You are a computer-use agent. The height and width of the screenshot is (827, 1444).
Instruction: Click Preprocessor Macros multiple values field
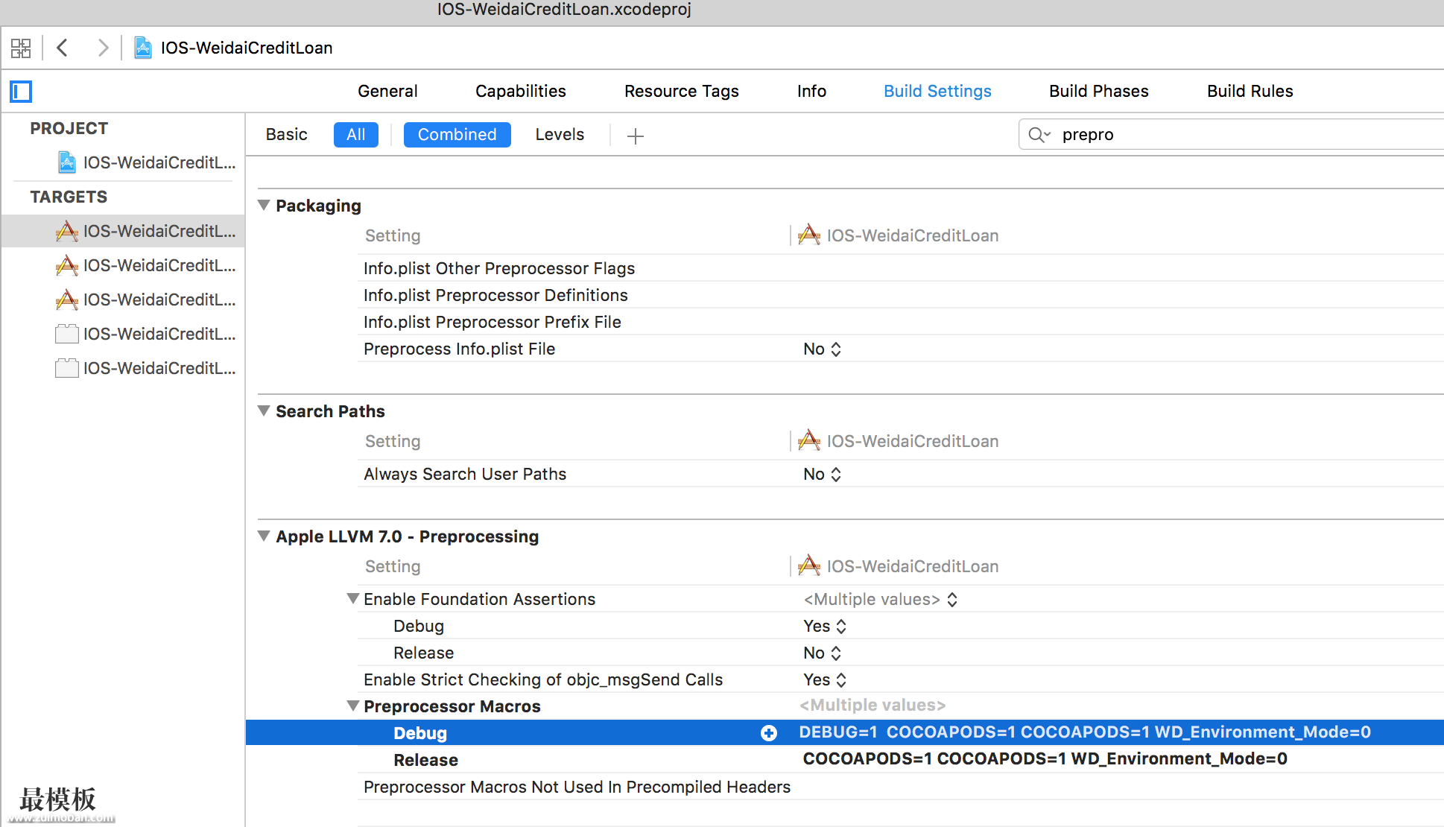[873, 706]
